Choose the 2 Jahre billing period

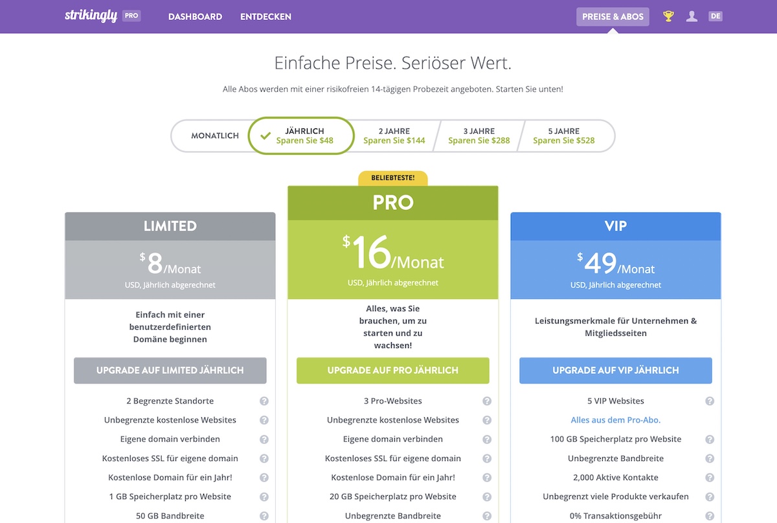coord(394,136)
